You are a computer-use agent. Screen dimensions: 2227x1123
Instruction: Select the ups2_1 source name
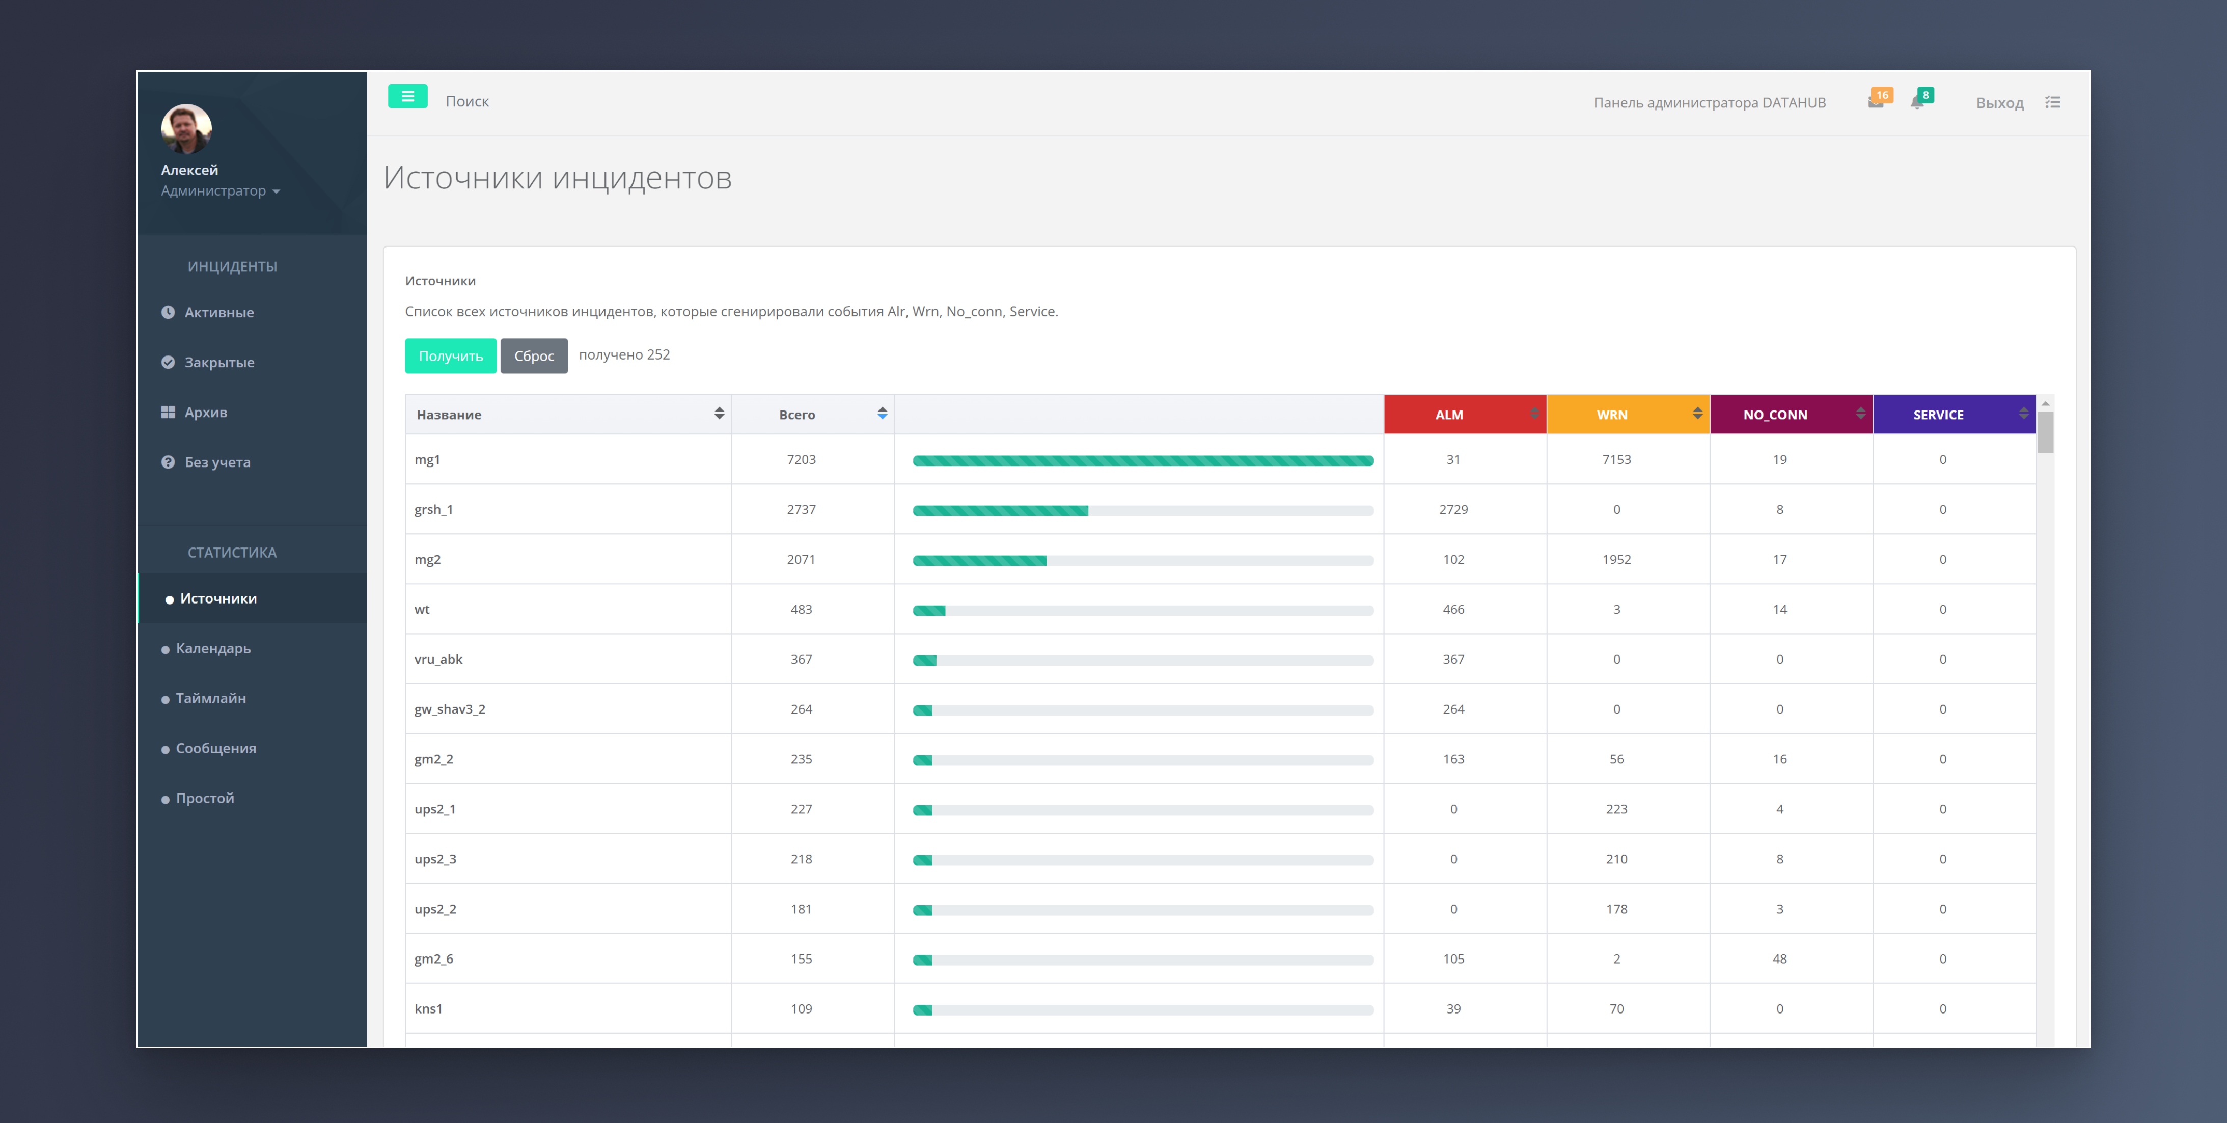tap(435, 809)
